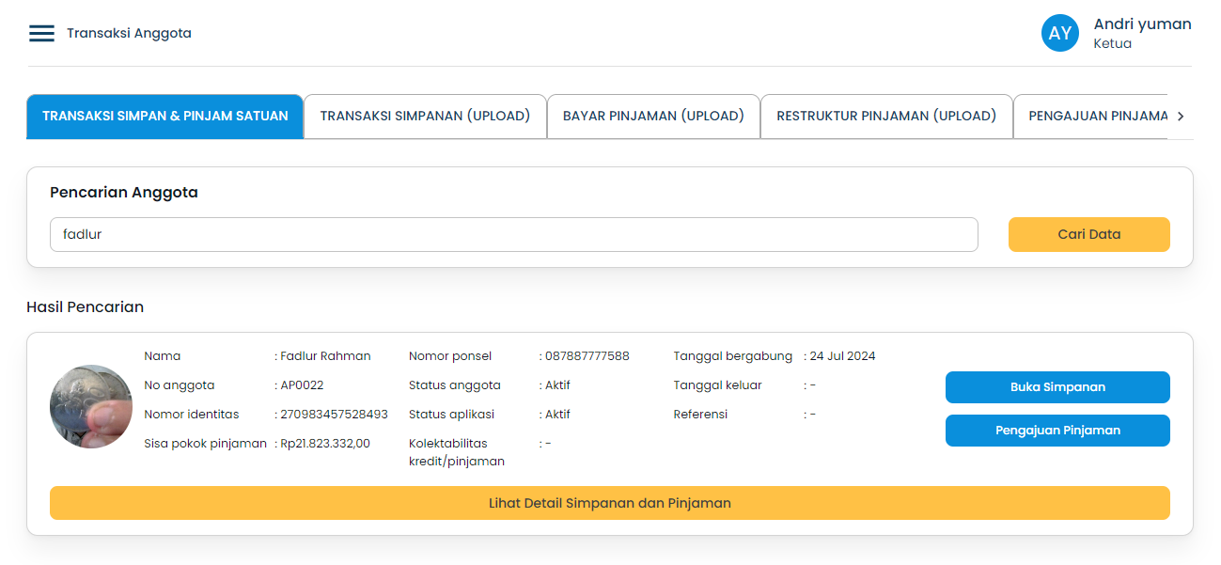Open the Pengajuan Pinjaman tab
Viewport: 1221px width, 565px height.
tap(1096, 116)
